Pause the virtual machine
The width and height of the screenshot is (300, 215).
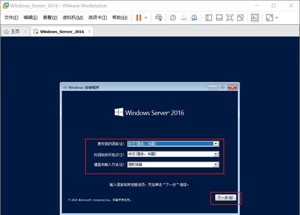tap(138, 18)
